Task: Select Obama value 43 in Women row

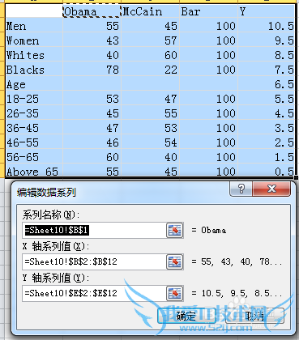Action: [x=92, y=40]
